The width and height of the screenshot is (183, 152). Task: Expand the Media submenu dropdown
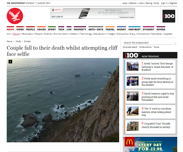click(78, 34)
